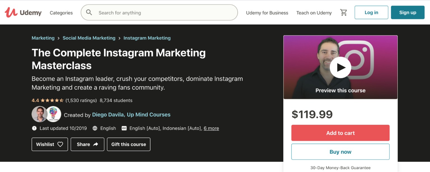Open the Diego Davila instructor link

pyautogui.click(x=108, y=114)
